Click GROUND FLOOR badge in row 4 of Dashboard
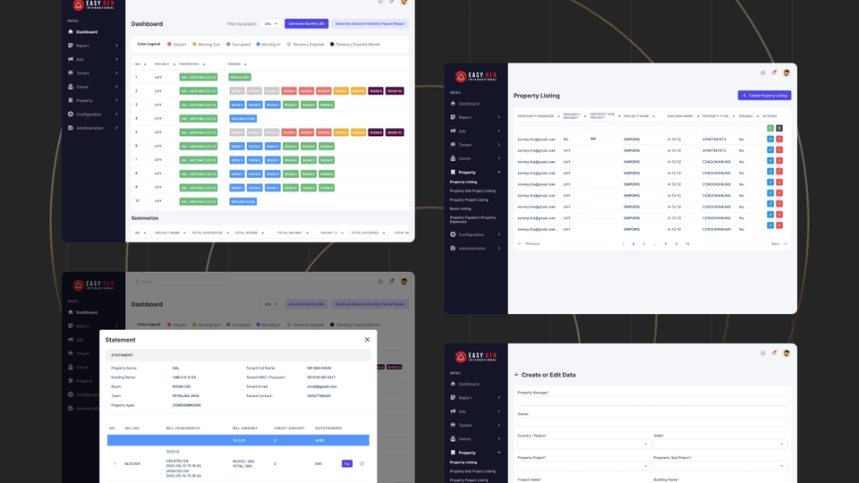 242,118
